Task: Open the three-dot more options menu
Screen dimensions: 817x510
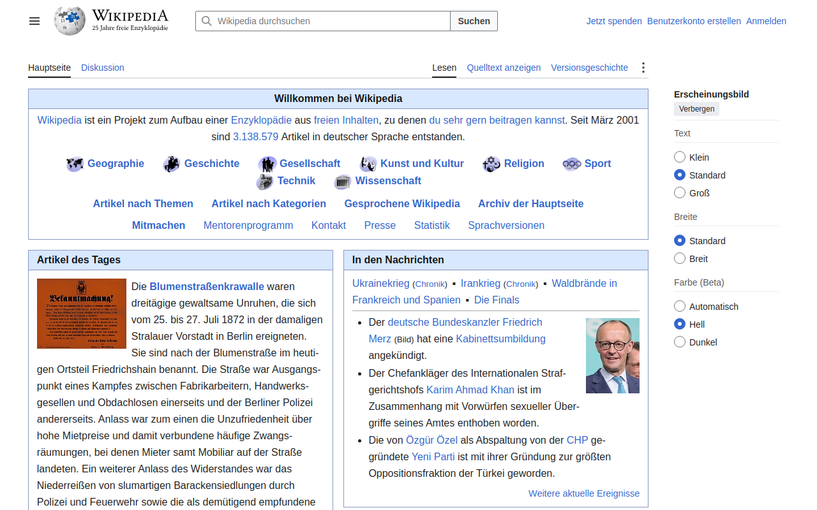Action: click(643, 68)
